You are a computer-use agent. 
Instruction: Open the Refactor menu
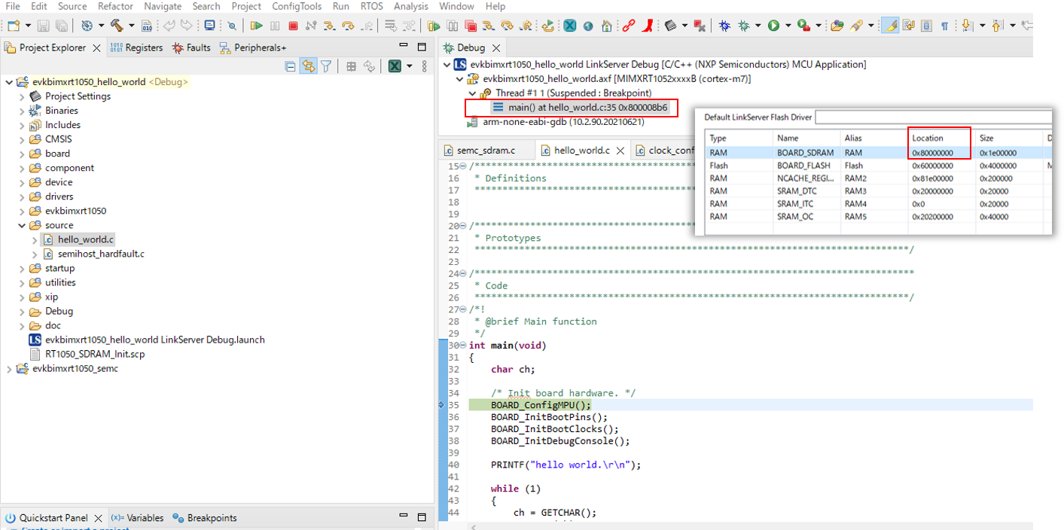coord(115,6)
